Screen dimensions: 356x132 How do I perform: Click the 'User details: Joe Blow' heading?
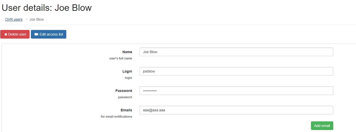pyautogui.click(x=47, y=8)
